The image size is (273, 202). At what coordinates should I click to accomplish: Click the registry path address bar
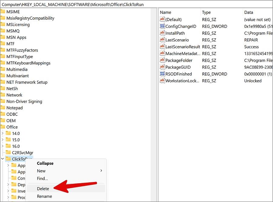point(136,5)
